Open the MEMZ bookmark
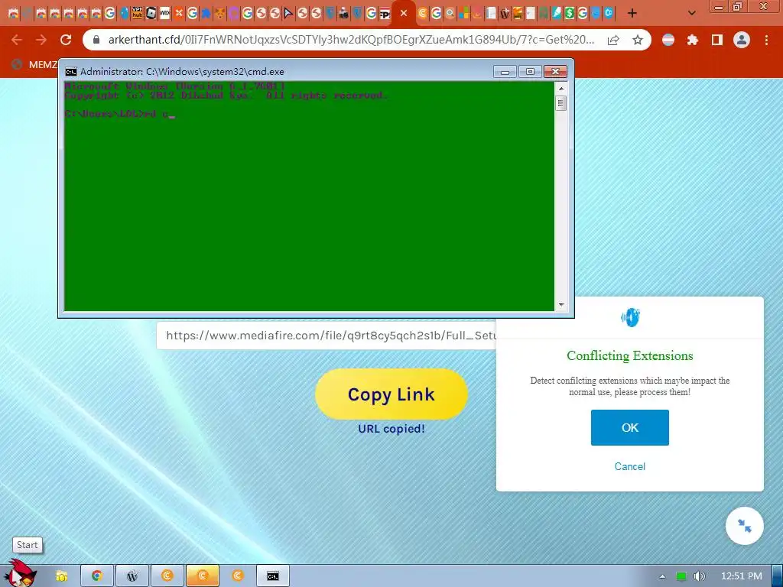The image size is (783, 587). pos(34,64)
